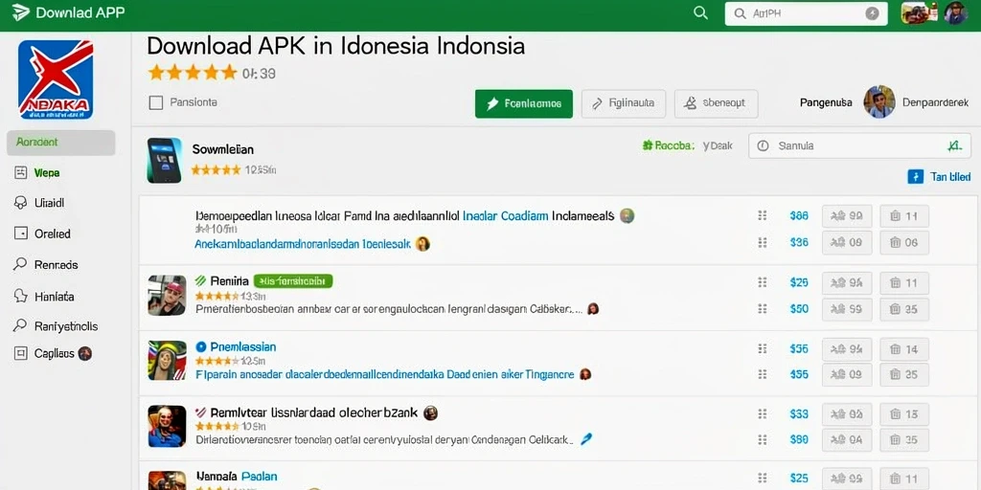Click the search input field in the header
Screen dimensions: 981x490
(806, 13)
